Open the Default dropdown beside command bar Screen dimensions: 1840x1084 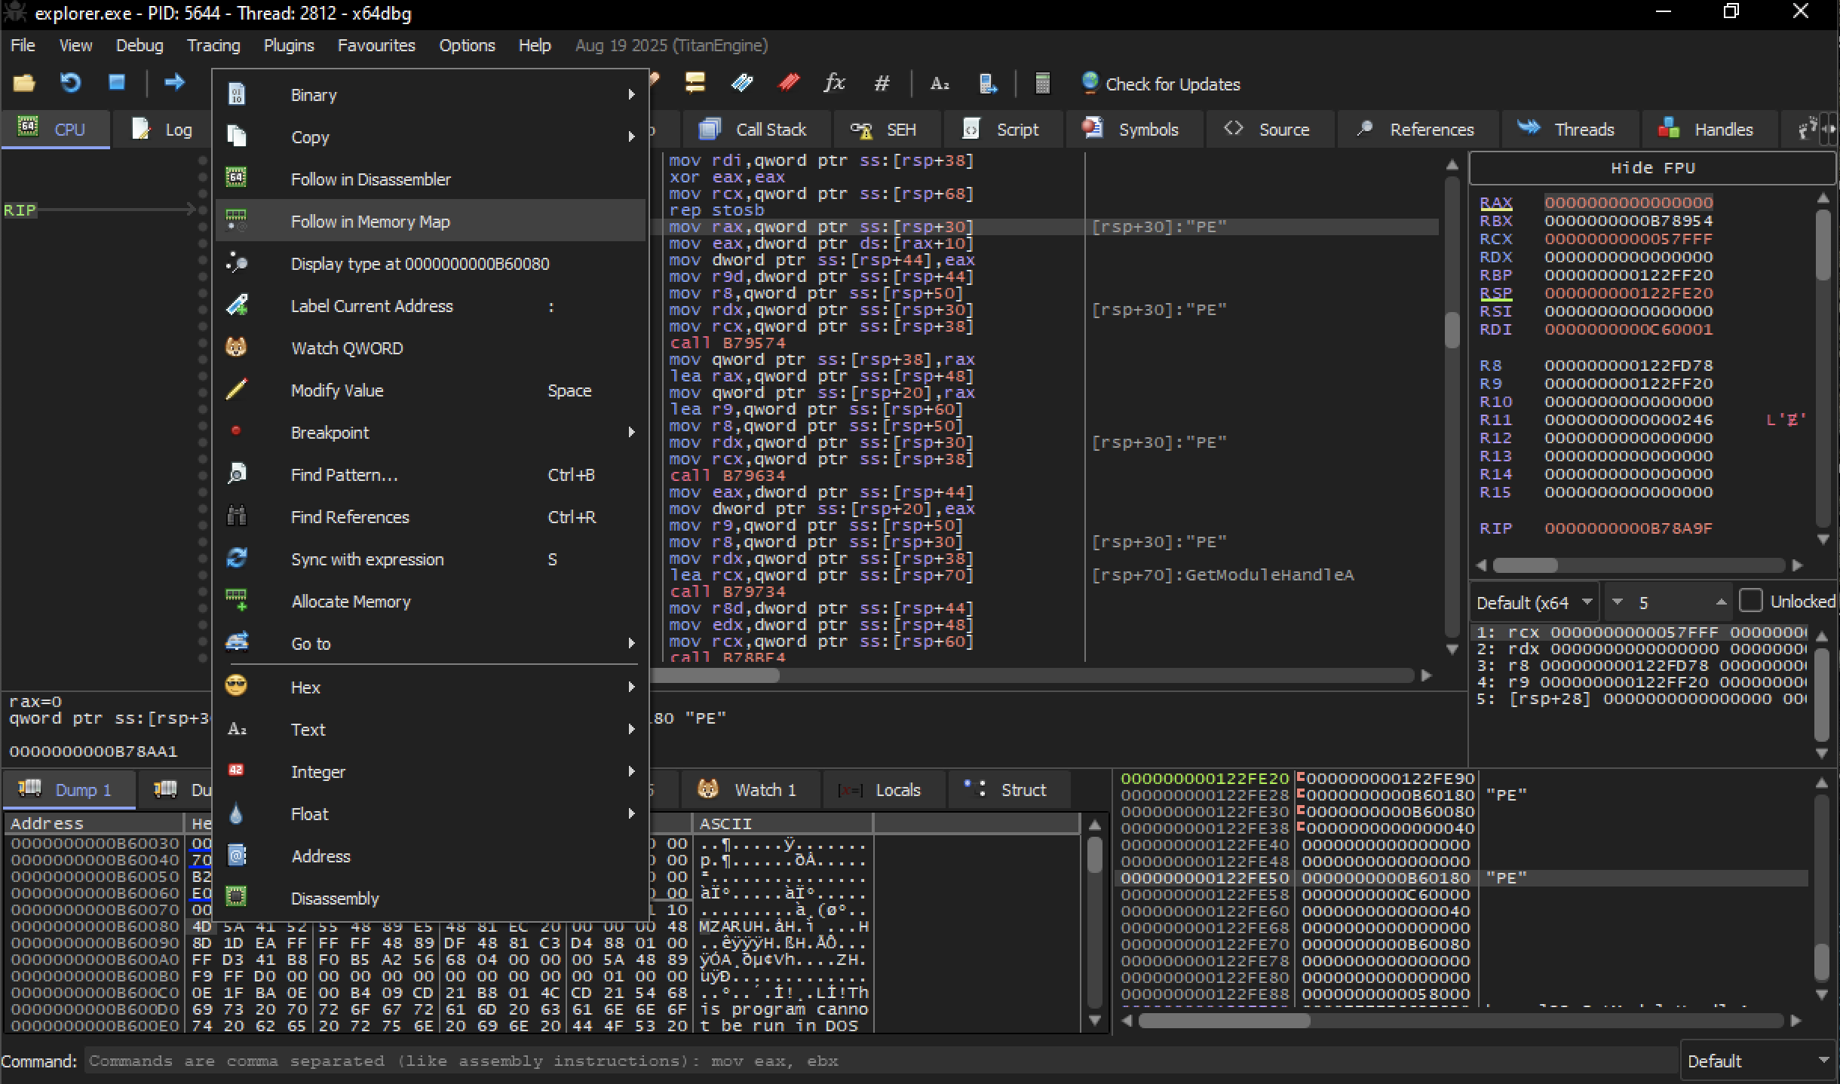coord(1759,1061)
